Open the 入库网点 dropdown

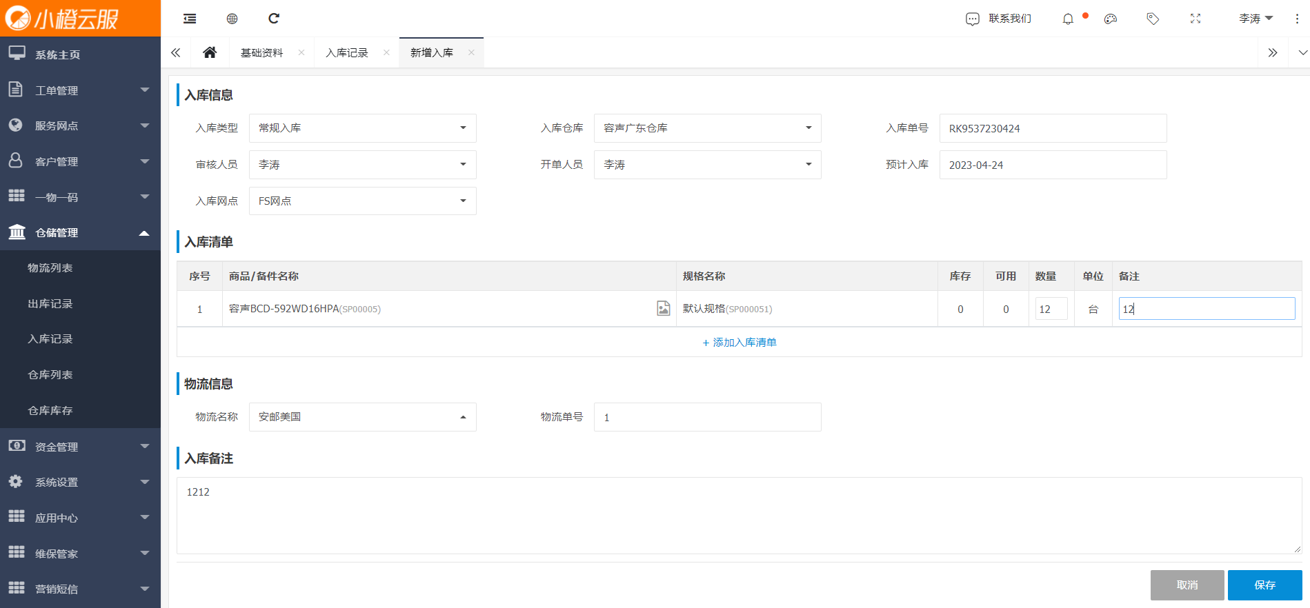[363, 201]
